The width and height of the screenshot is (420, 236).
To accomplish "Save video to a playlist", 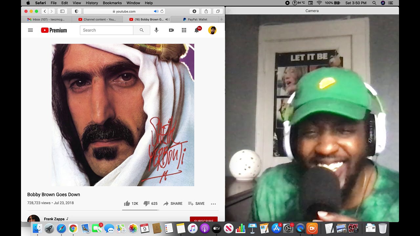I will [196, 204].
